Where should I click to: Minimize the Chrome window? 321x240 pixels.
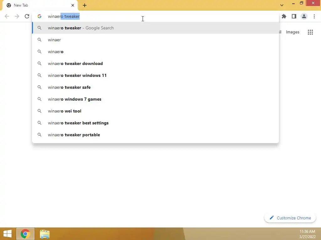coord(293,3)
